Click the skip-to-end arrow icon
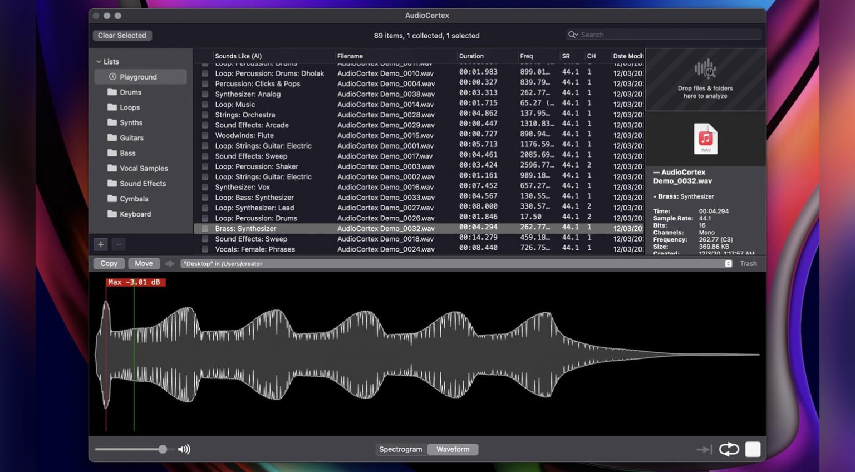Image resolution: width=855 pixels, height=472 pixels. click(704, 449)
